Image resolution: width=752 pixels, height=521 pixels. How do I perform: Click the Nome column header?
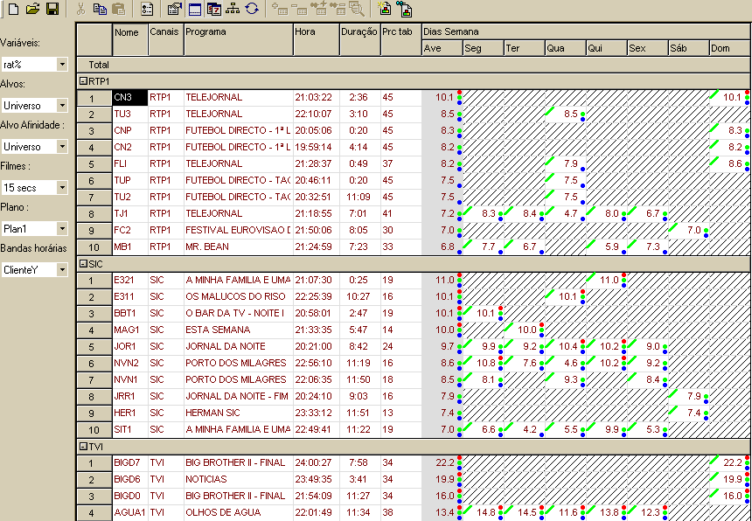tap(130, 39)
